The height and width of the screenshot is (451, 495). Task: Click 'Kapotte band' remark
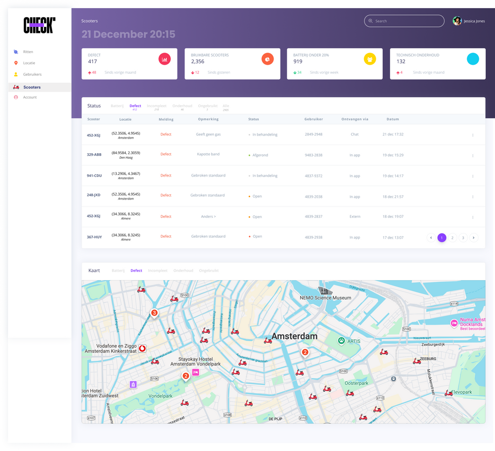point(208,154)
